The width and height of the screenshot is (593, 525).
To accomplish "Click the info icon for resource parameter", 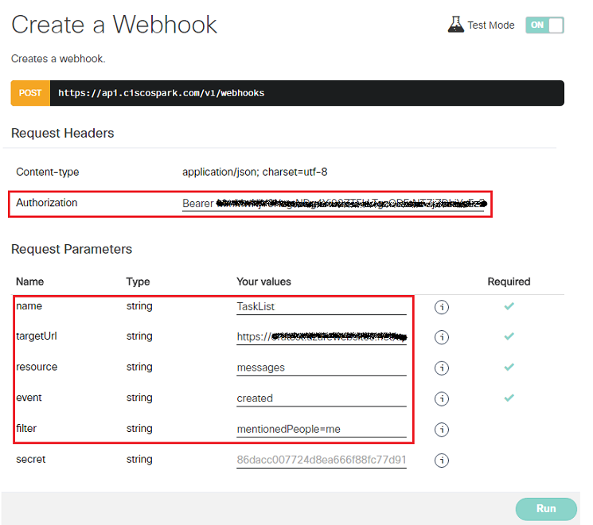I will pos(442,368).
